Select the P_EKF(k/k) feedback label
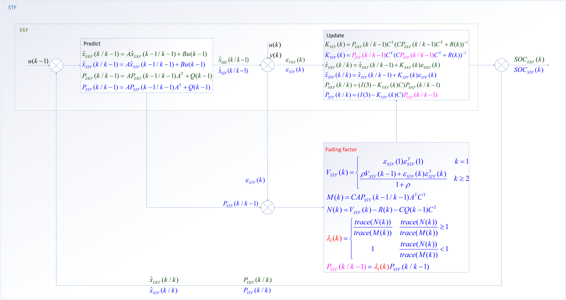This screenshot has width=566, height=300. (257, 280)
